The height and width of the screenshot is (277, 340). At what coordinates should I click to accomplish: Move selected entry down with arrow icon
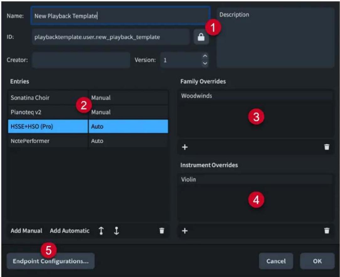pyautogui.click(x=116, y=231)
